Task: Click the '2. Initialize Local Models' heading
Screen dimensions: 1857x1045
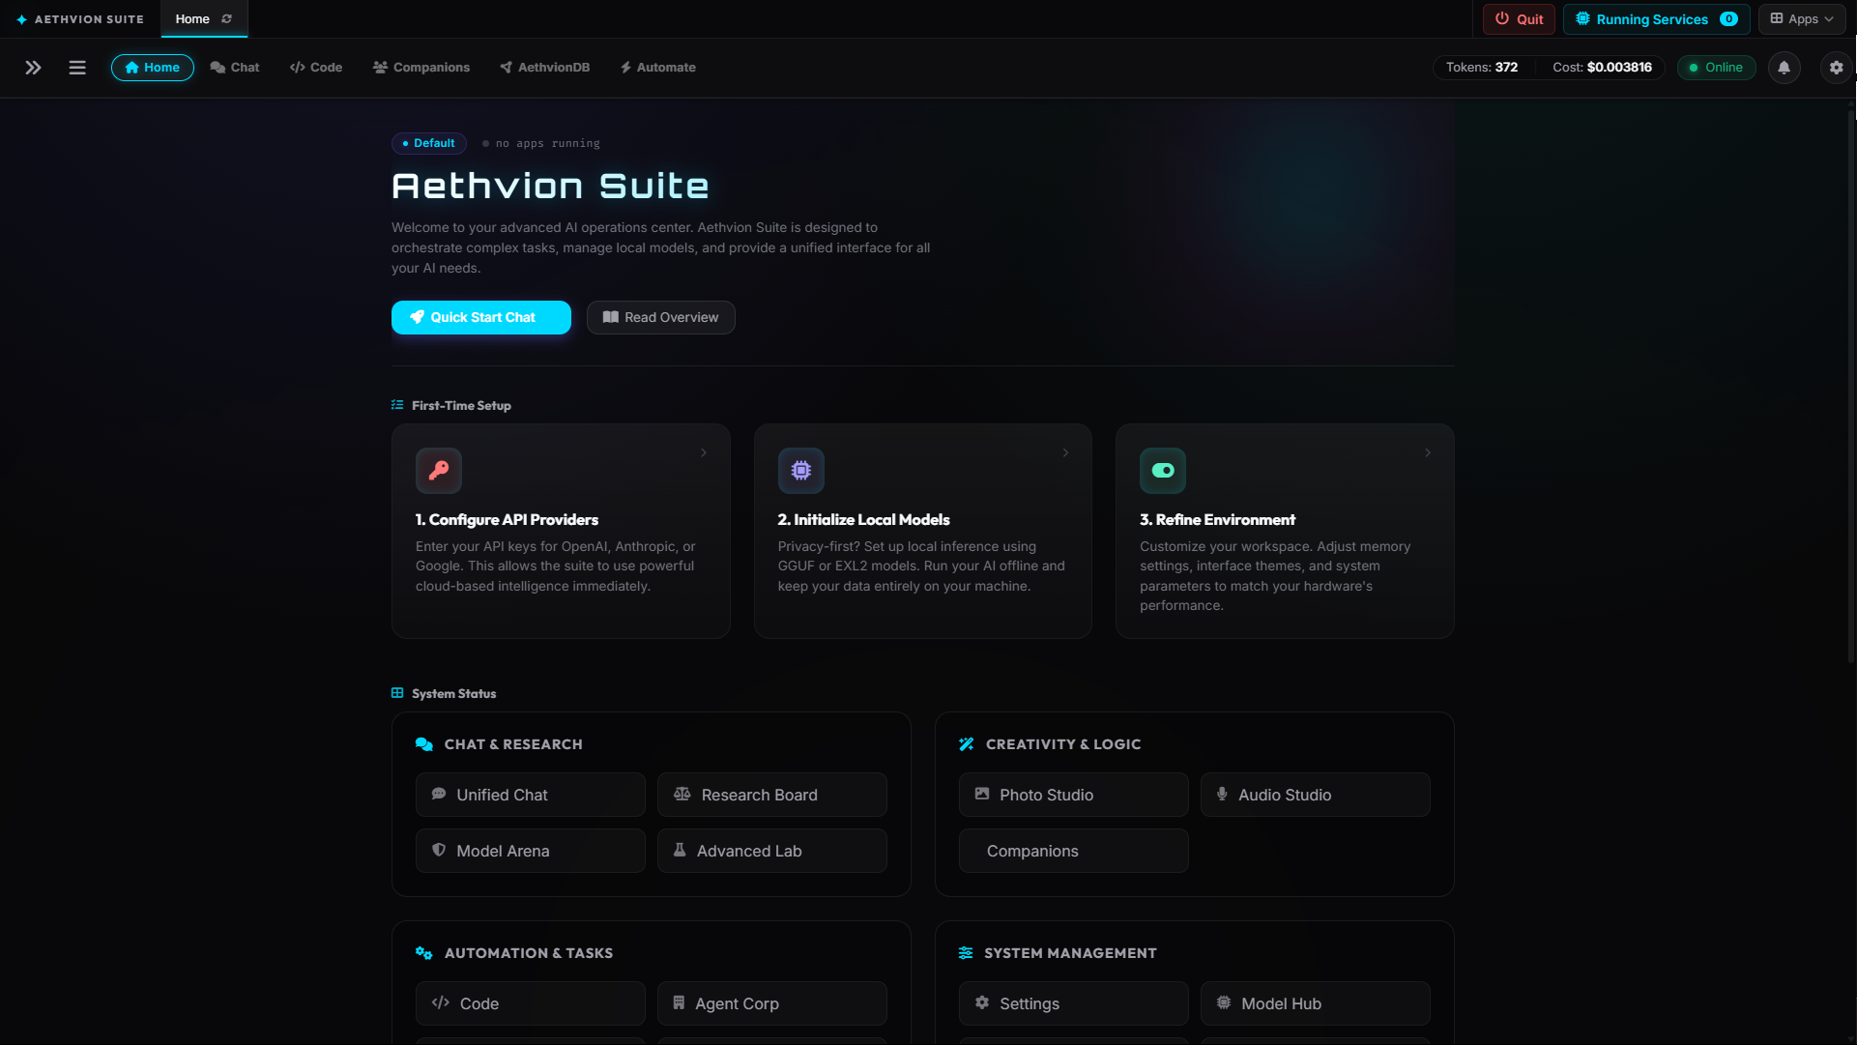Action: click(863, 520)
